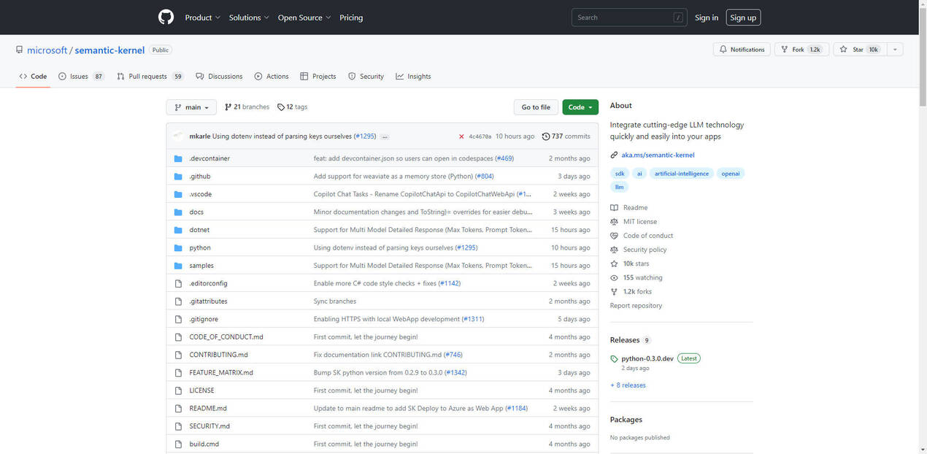Click the openai topic tag

(730, 174)
